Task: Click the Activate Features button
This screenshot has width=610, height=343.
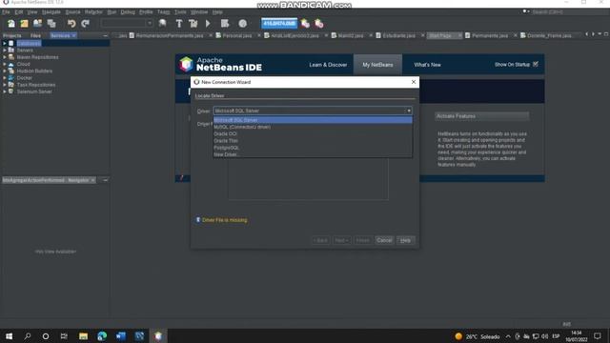Action: 481,116
